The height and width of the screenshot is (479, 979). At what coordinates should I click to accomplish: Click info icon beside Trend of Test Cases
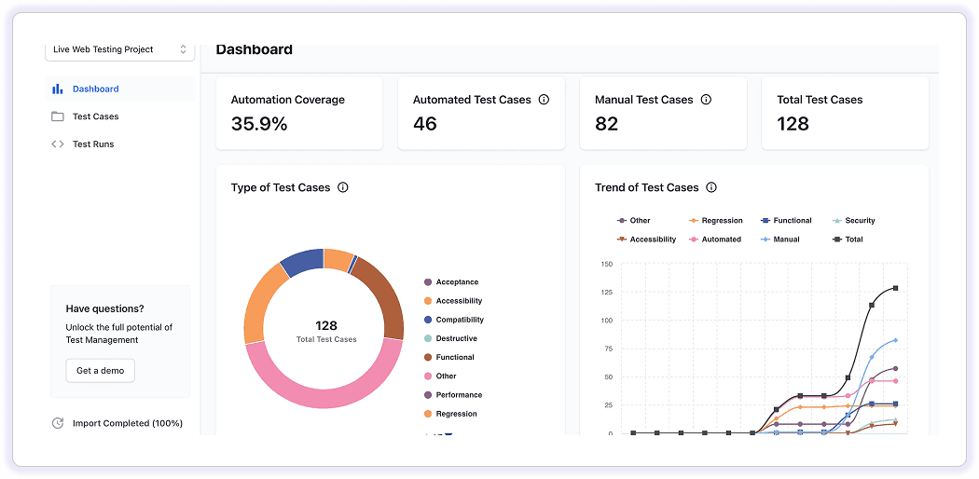(x=711, y=187)
